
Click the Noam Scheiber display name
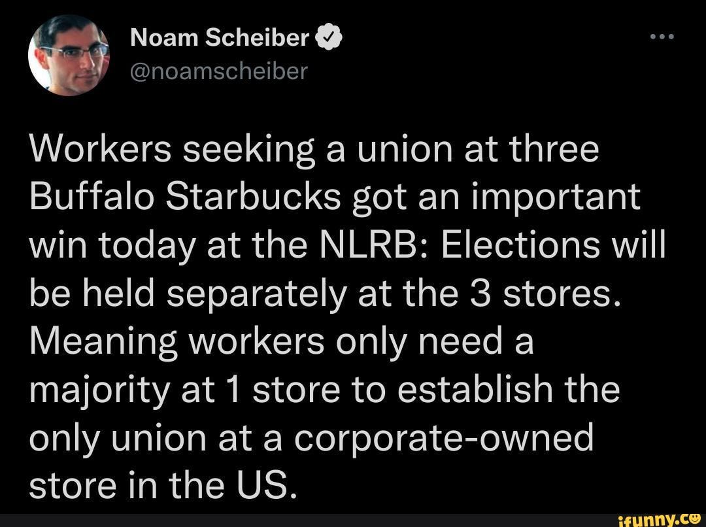tap(219, 37)
